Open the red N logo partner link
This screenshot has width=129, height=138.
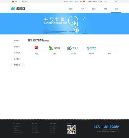pos(36,48)
